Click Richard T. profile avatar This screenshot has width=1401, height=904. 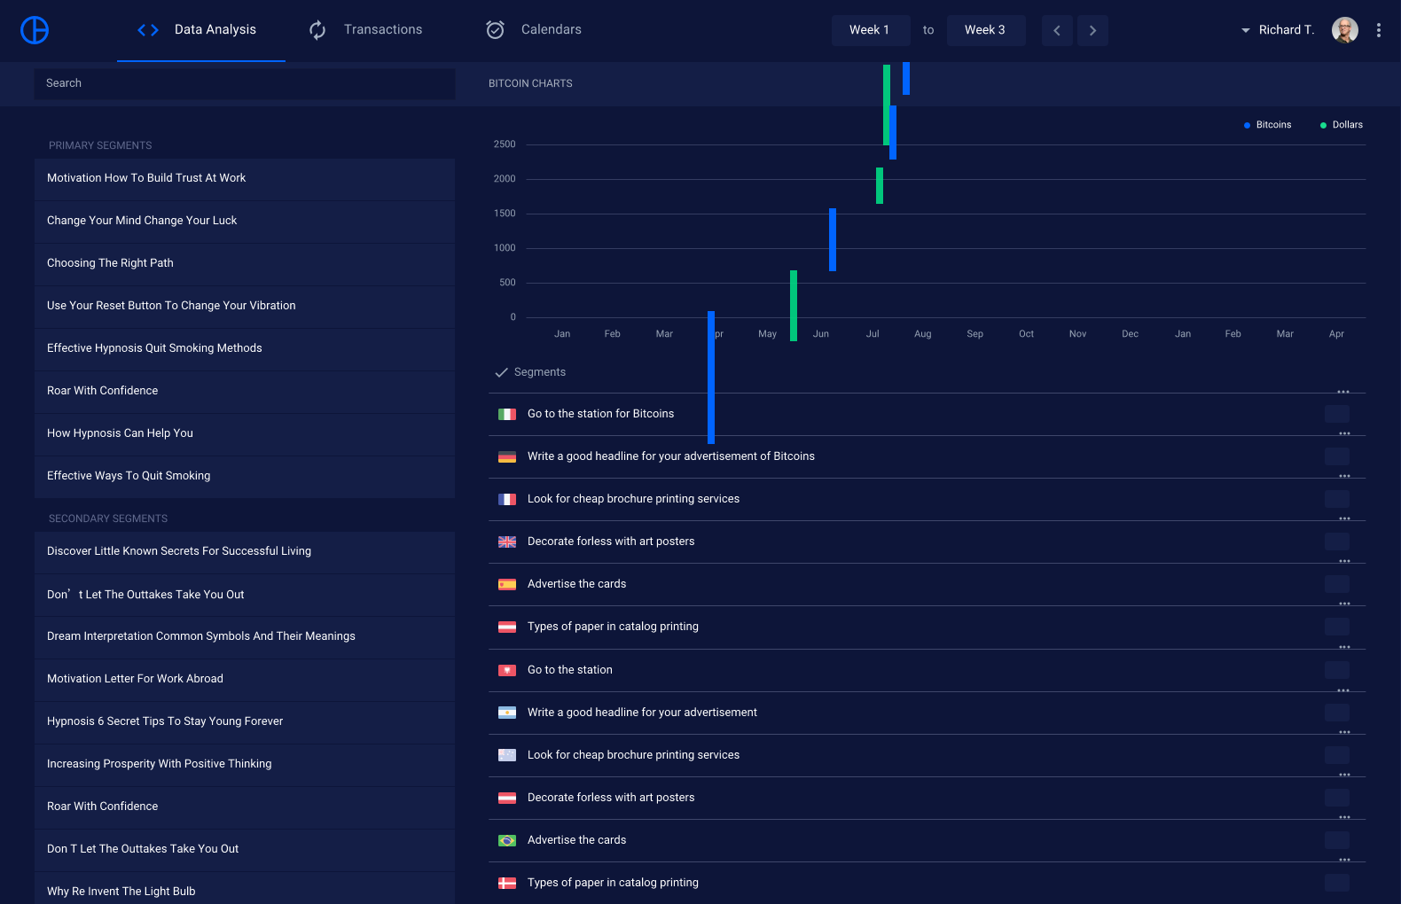[1344, 30]
